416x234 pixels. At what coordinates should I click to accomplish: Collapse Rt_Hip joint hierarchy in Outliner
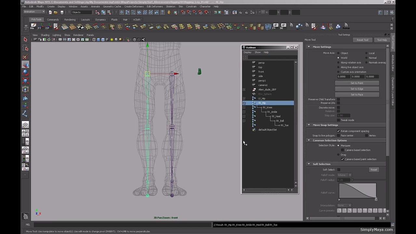pos(244,103)
